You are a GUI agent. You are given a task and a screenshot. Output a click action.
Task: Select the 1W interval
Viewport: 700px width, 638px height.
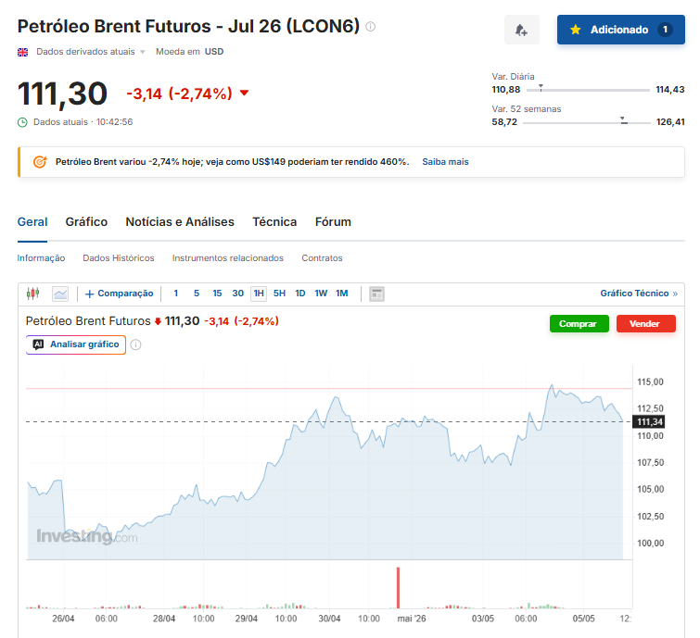pos(321,294)
